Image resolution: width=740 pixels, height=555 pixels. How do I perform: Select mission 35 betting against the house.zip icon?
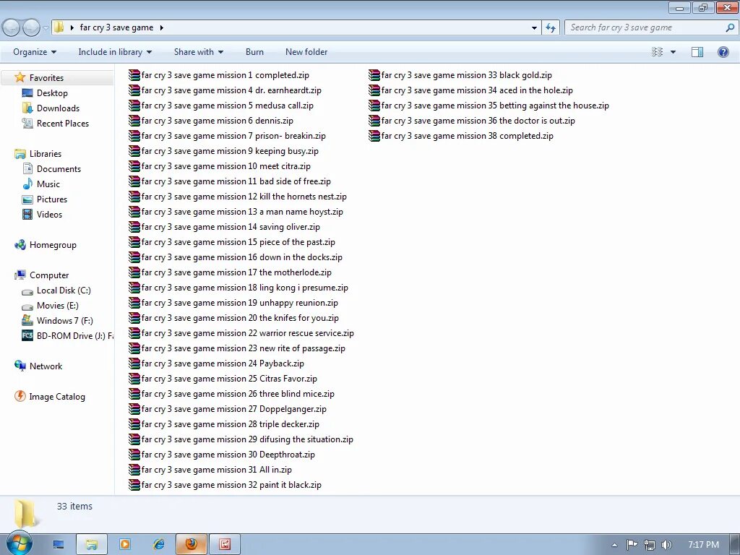(x=374, y=106)
